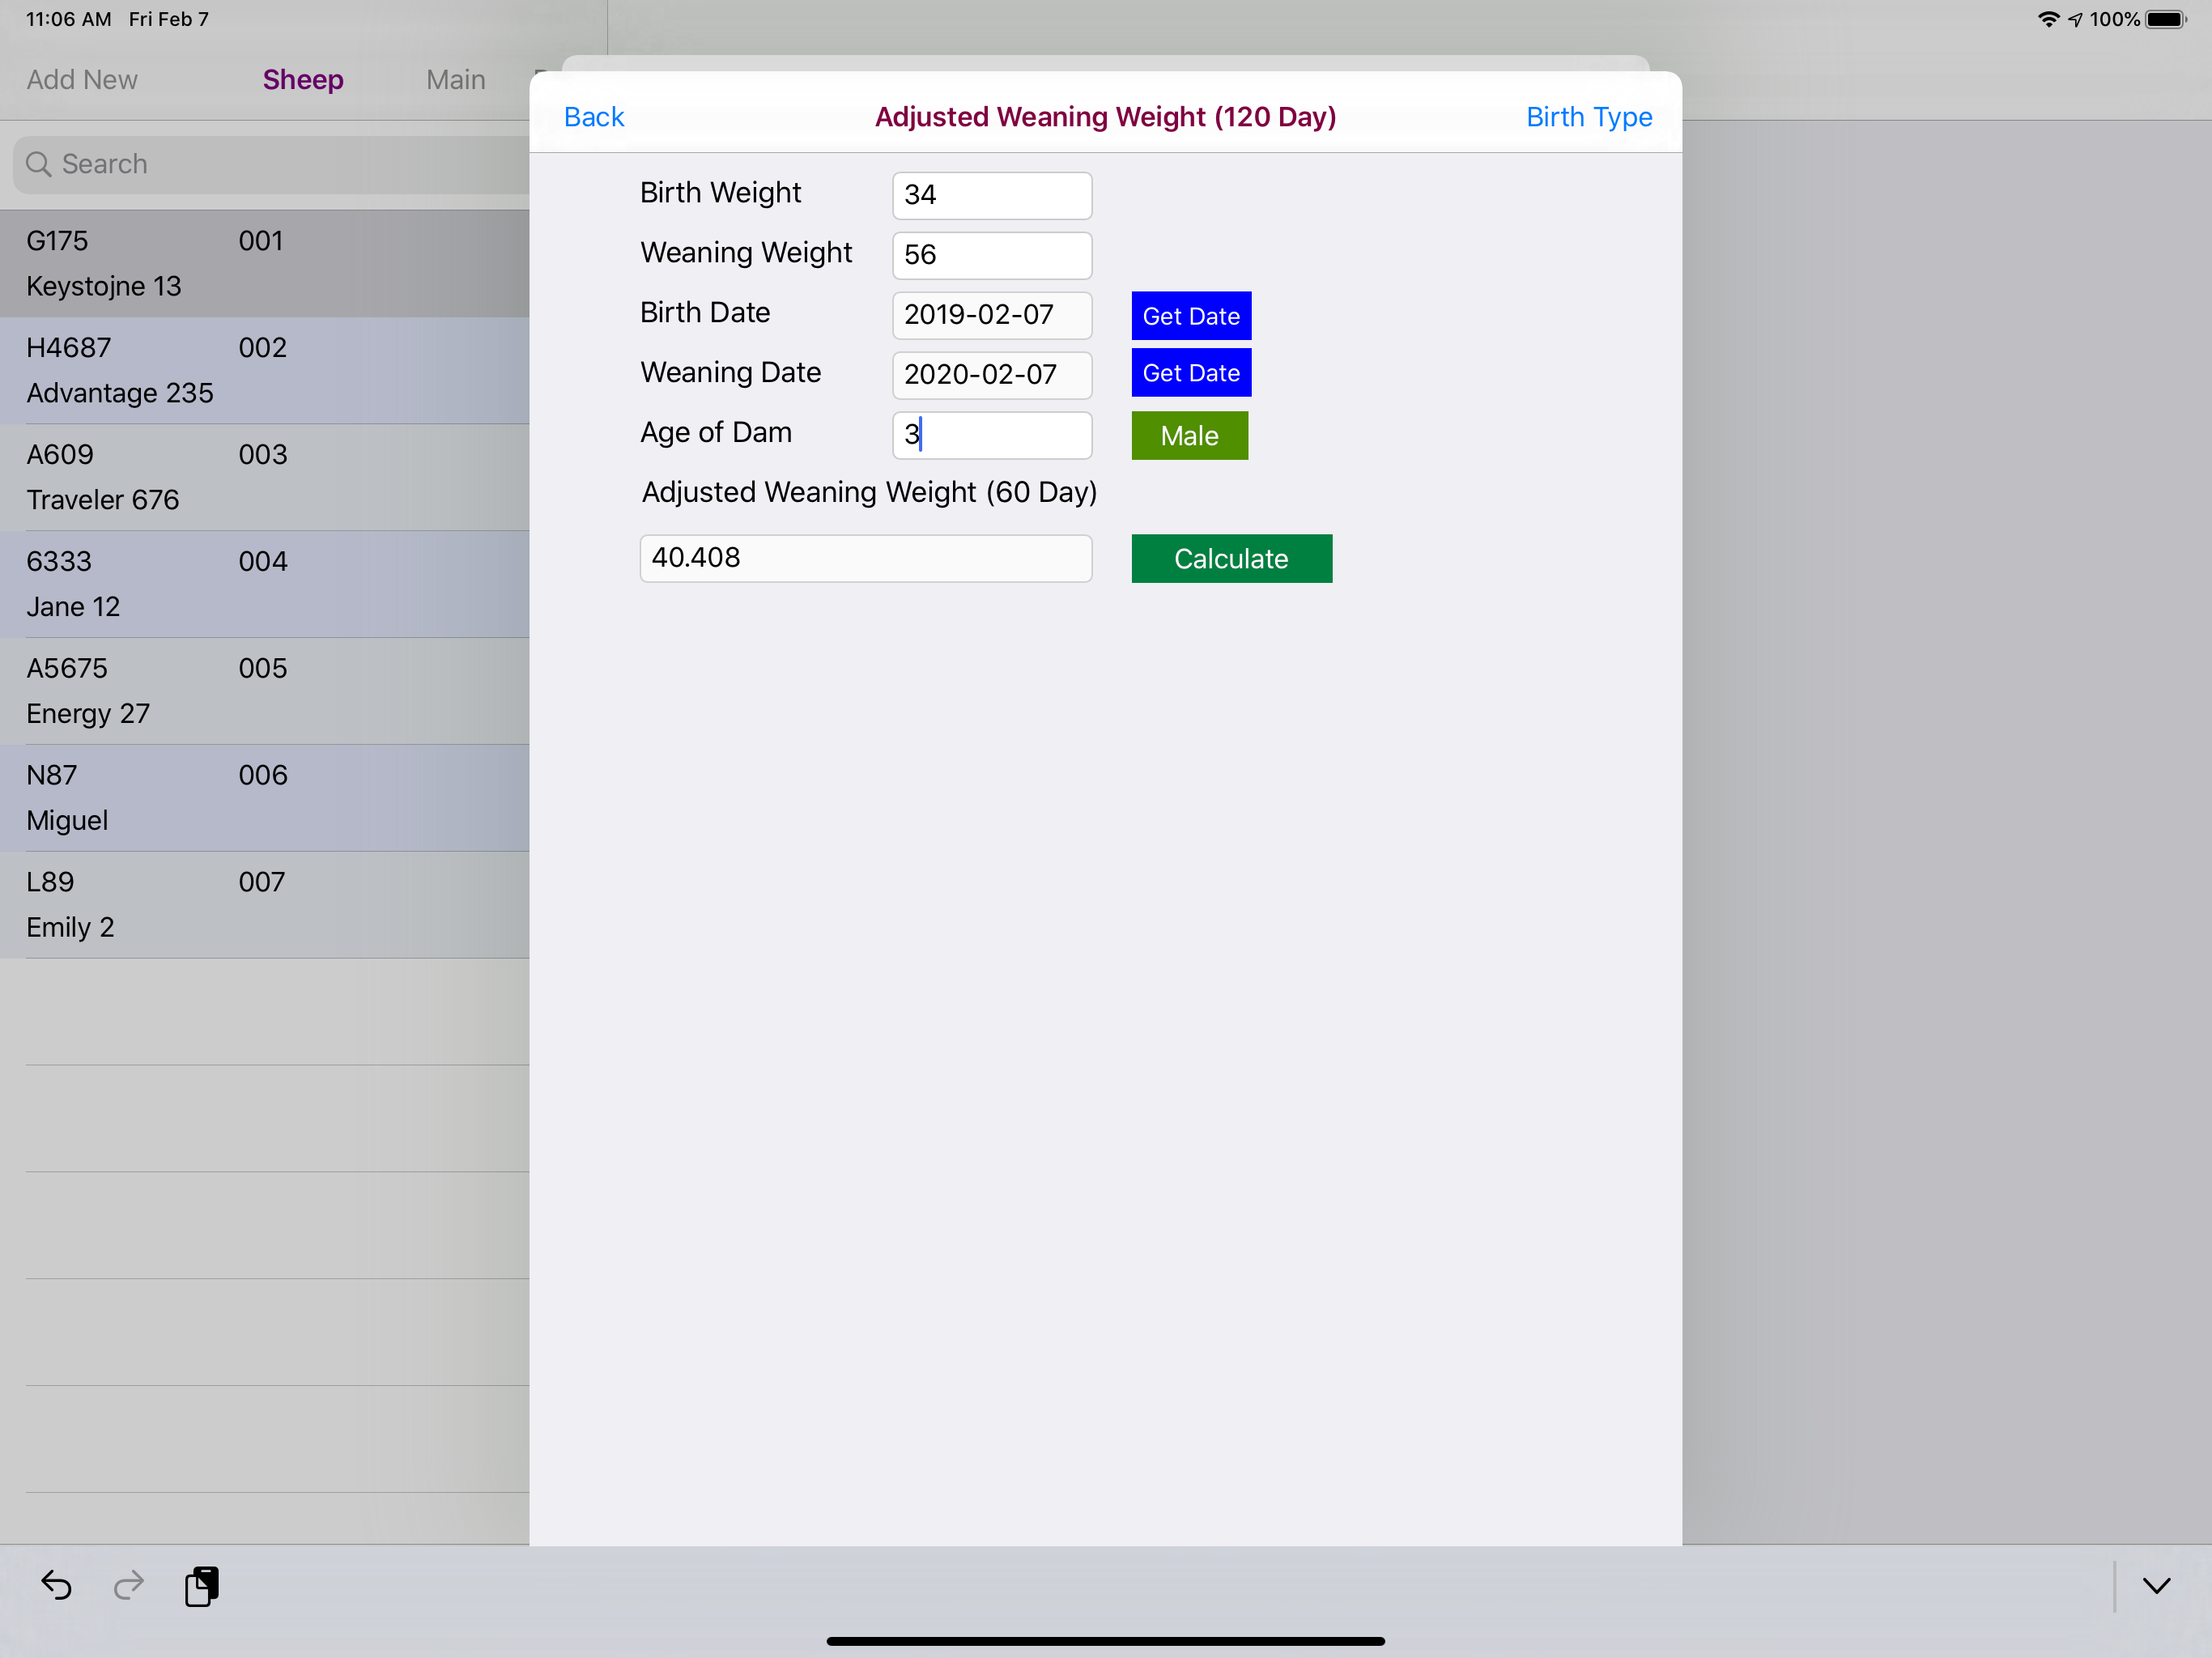Select sheep N87 Miguel from the list

pyautogui.click(x=265, y=797)
